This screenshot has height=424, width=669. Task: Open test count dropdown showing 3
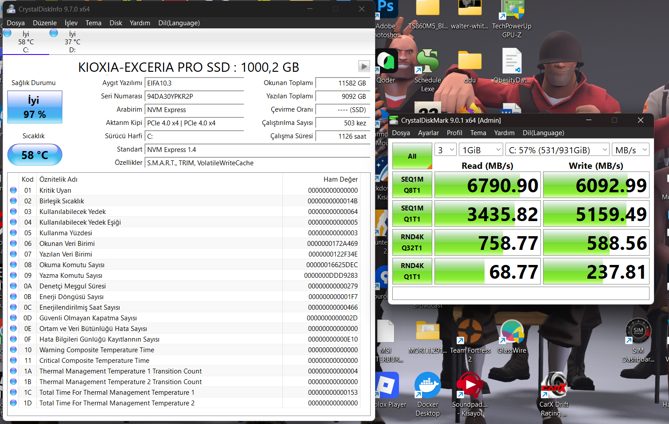pyautogui.click(x=445, y=150)
